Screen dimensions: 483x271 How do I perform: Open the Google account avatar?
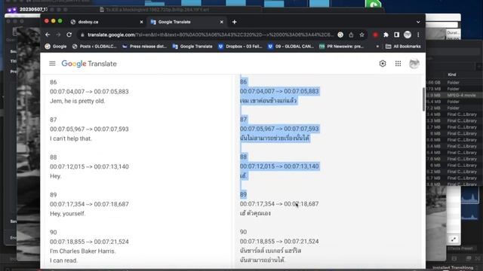pyautogui.click(x=414, y=63)
